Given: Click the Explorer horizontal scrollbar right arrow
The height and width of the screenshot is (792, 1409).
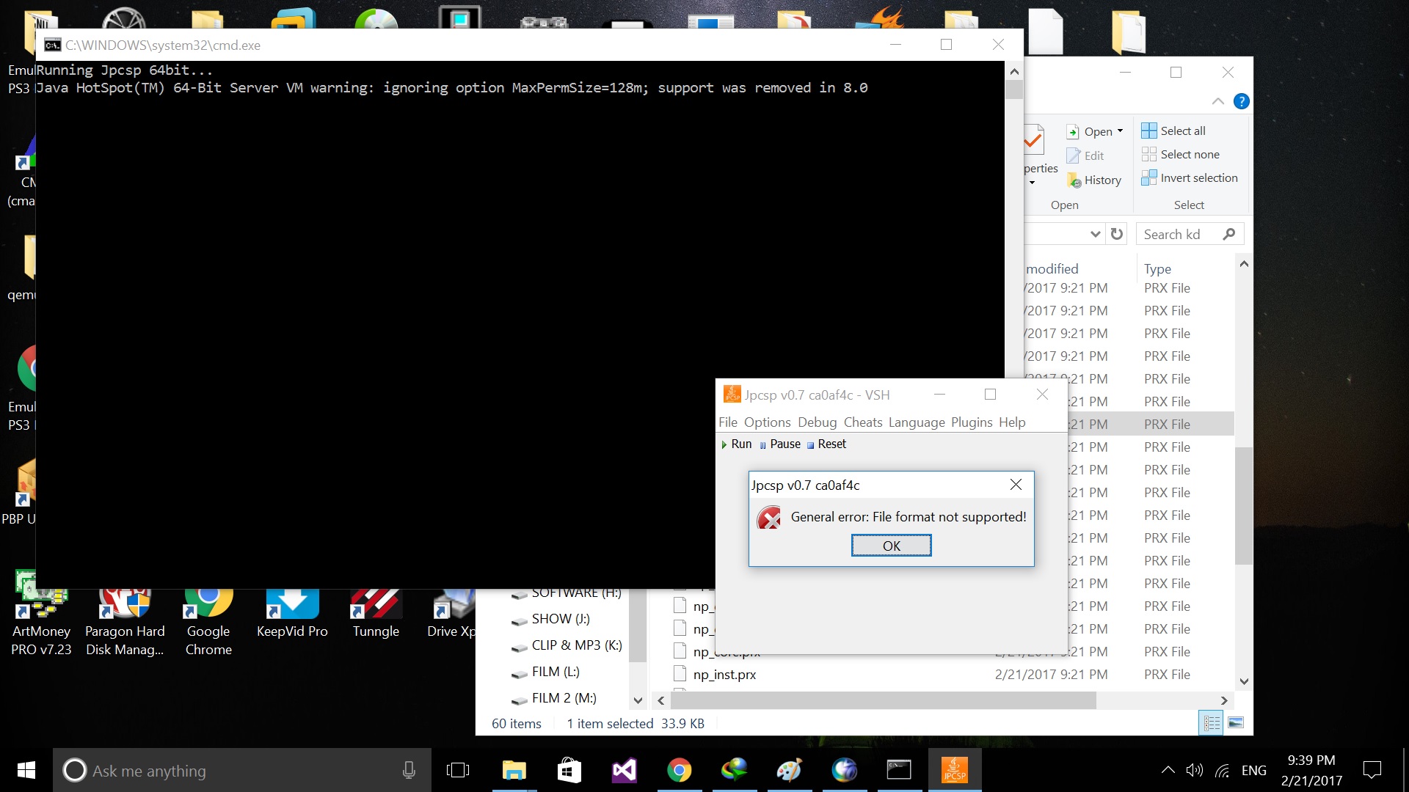Looking at the screenshot, I should (1223, 700).
